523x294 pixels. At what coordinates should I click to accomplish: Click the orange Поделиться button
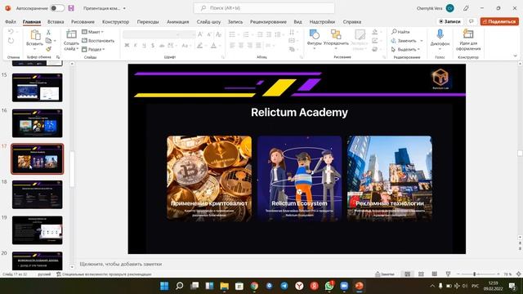(x=499, y=21)
